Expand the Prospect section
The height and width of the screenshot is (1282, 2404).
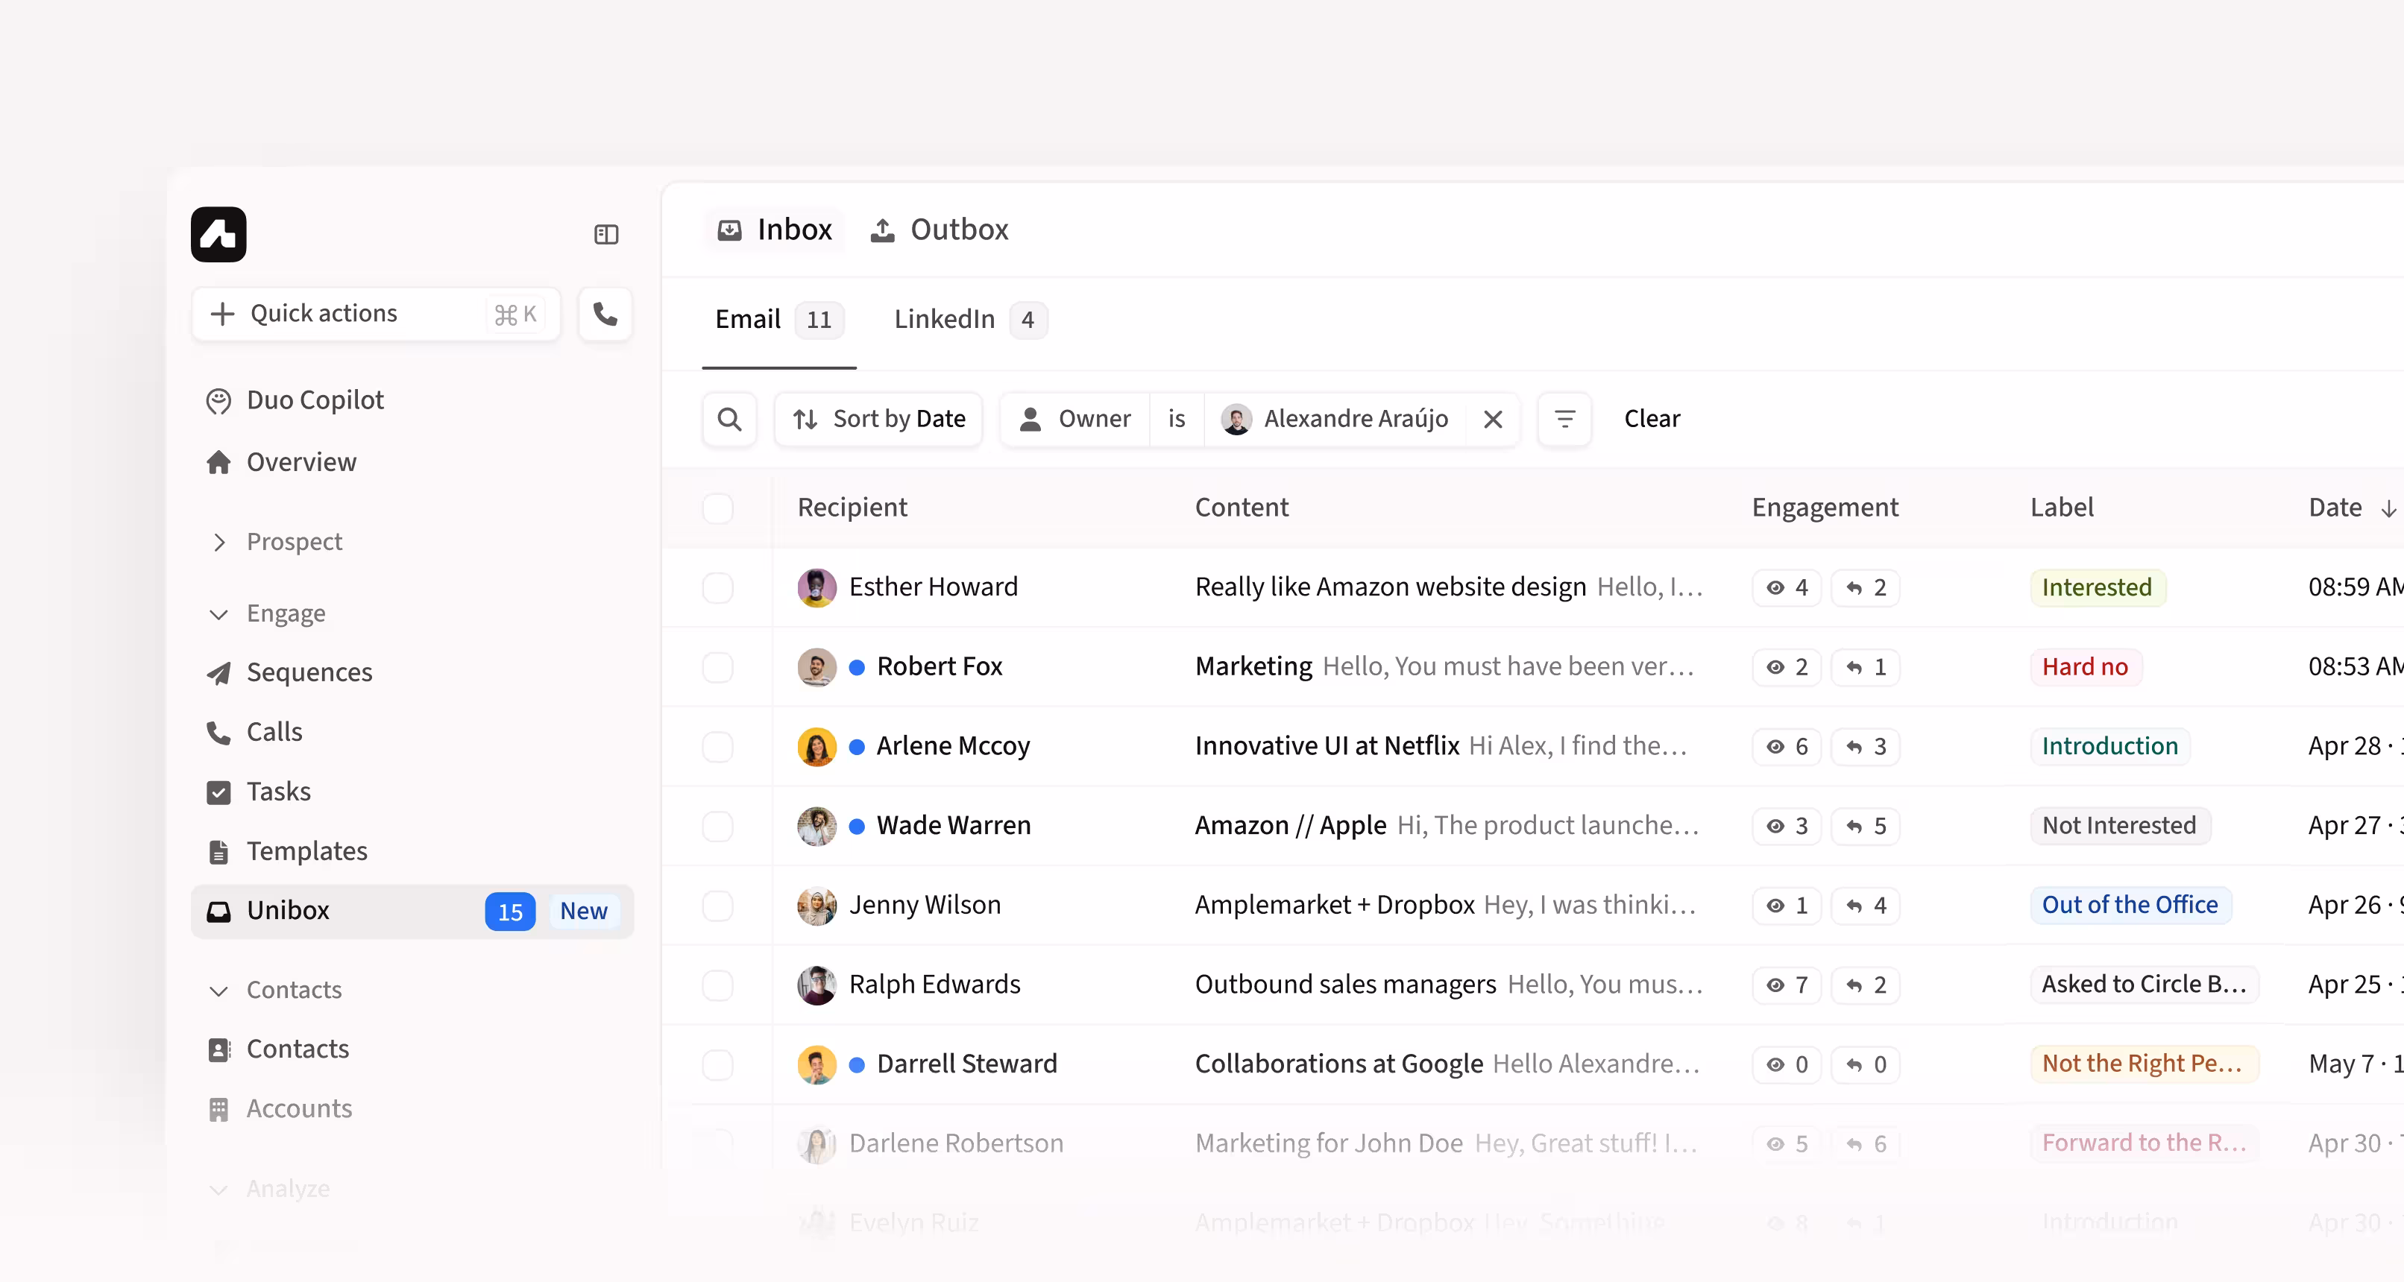[x=274, y=542]
